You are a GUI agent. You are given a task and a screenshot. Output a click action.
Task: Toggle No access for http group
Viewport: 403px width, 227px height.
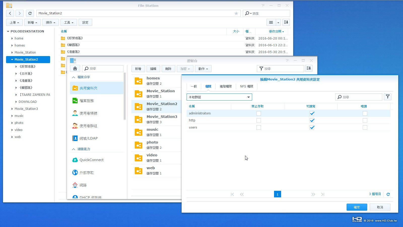click(259, 120)
